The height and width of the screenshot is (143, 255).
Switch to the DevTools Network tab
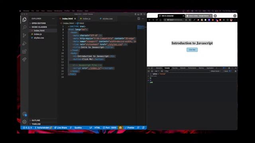[x=182, y=68]
